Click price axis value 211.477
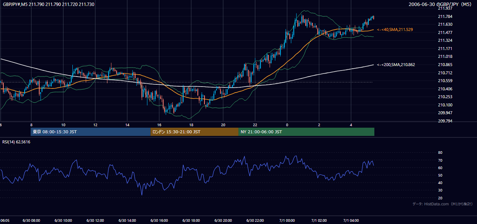This screenshot has height=224, width=477. coord(445,32)
